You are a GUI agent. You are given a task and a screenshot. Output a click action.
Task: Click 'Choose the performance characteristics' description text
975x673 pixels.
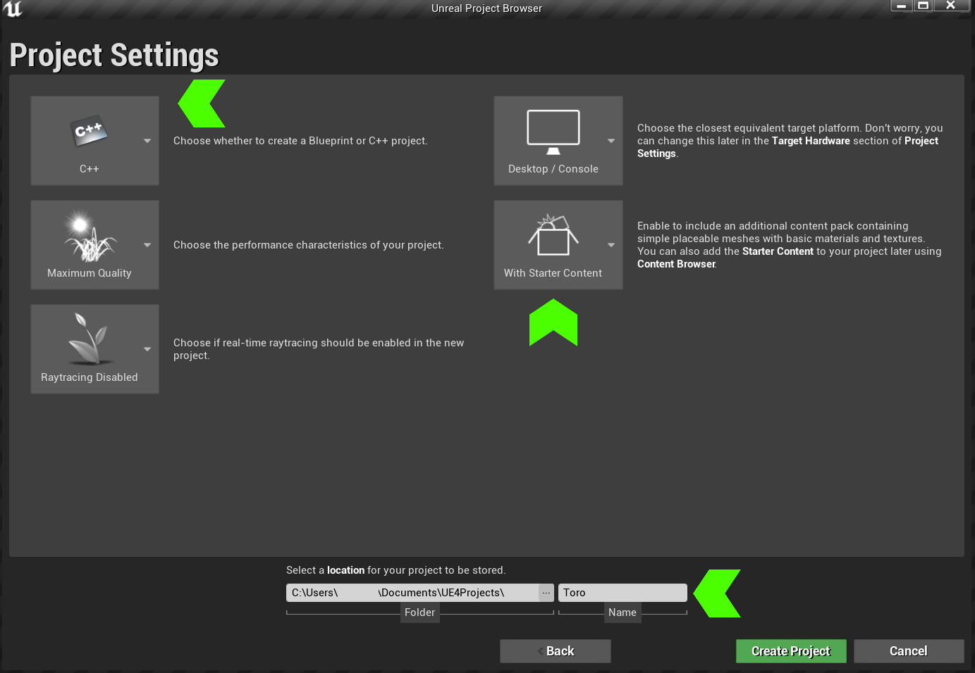(x=309, y=245)
